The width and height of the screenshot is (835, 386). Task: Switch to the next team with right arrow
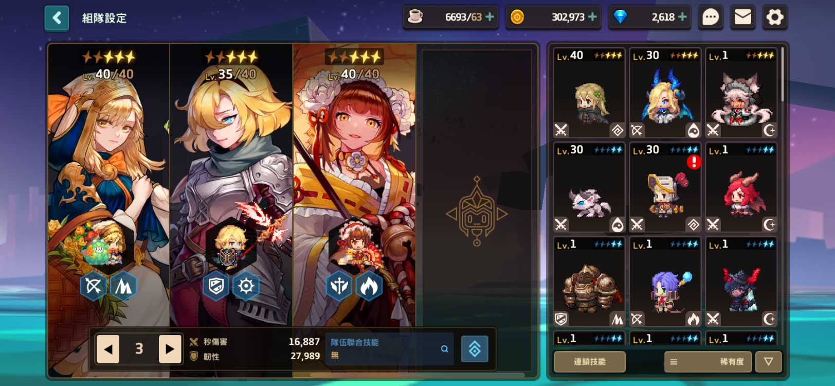click(170, 349)
